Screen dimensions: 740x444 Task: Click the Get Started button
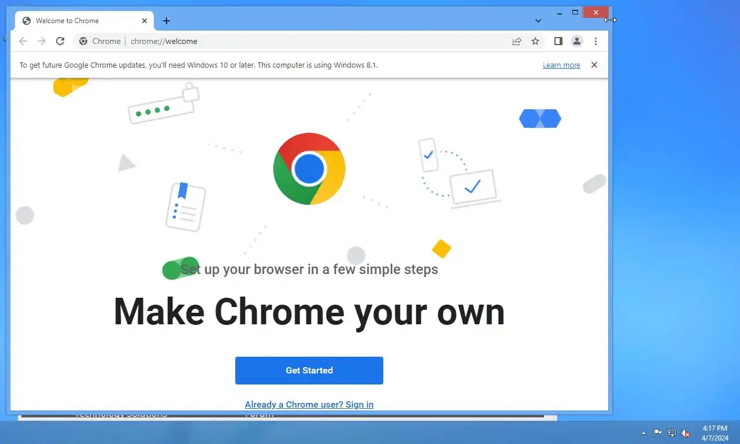[309, 371]
